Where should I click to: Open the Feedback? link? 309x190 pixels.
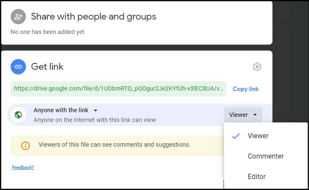(23, 167)
